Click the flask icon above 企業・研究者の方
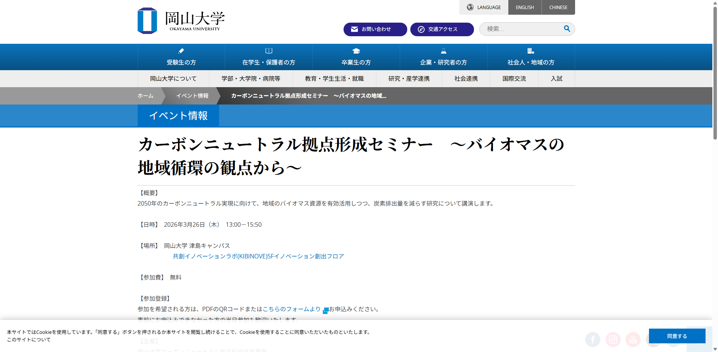Screen dimensions: 718x352 coord(443,51)
